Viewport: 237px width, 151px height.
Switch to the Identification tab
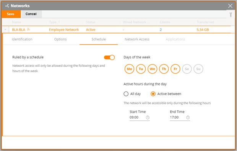click(x=22, y=39)
